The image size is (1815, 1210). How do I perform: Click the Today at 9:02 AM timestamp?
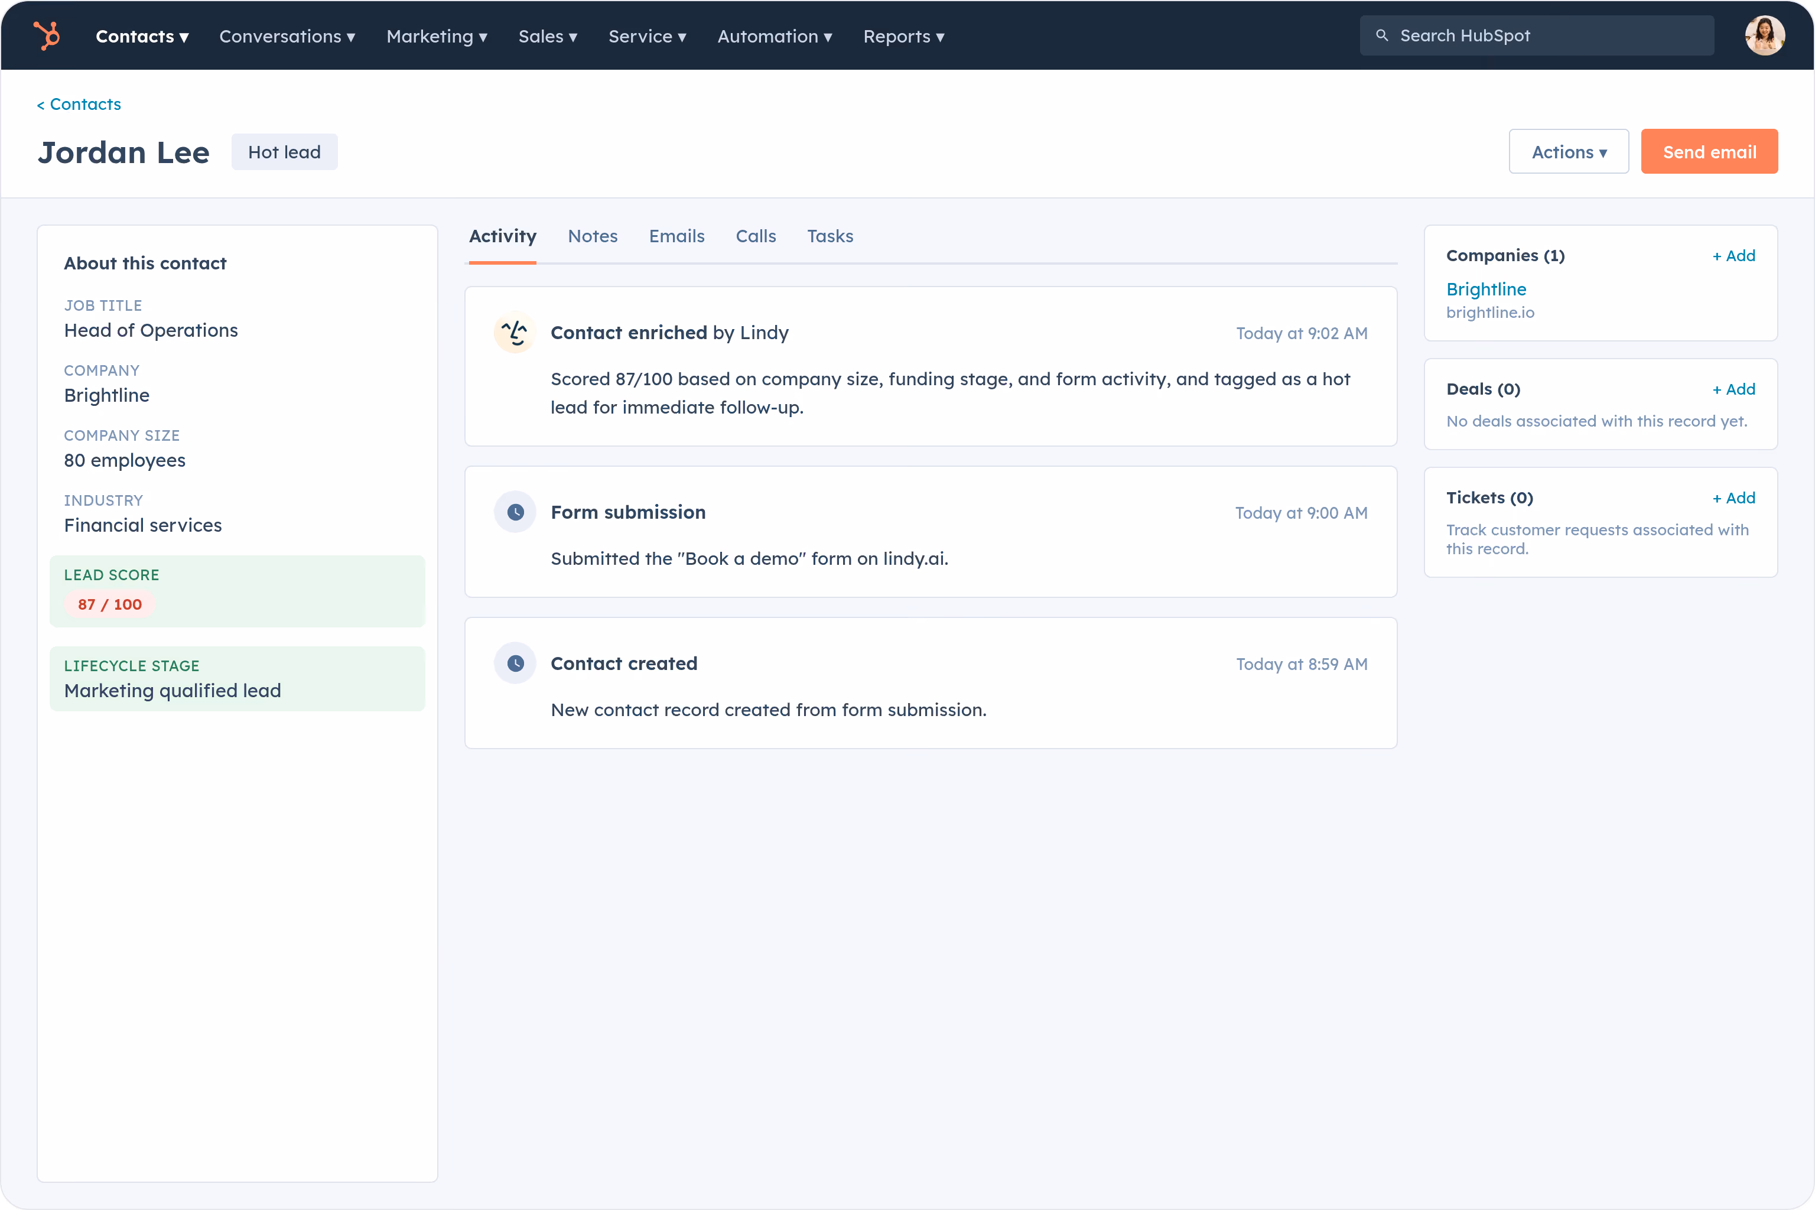tap(1302, 333)
